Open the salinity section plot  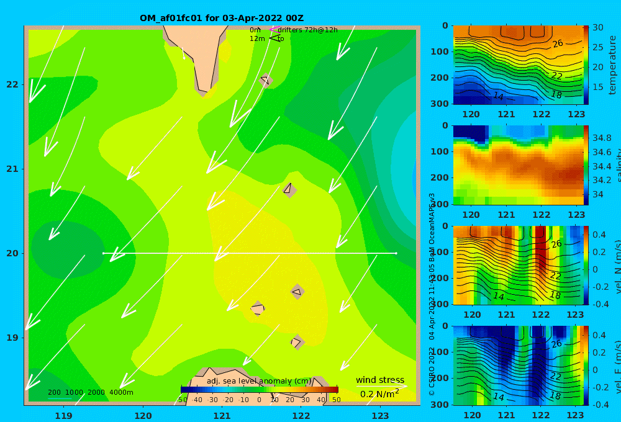(x=518, y=165)
